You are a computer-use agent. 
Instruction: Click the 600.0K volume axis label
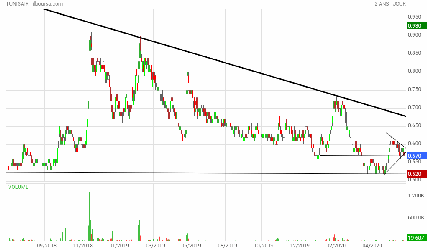click(x=416, y=218)
